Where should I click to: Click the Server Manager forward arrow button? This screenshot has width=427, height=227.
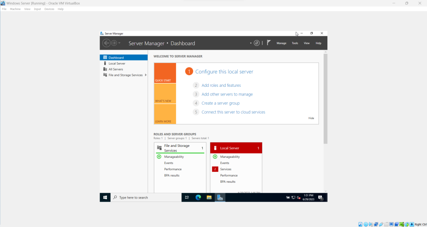(114, 43)
